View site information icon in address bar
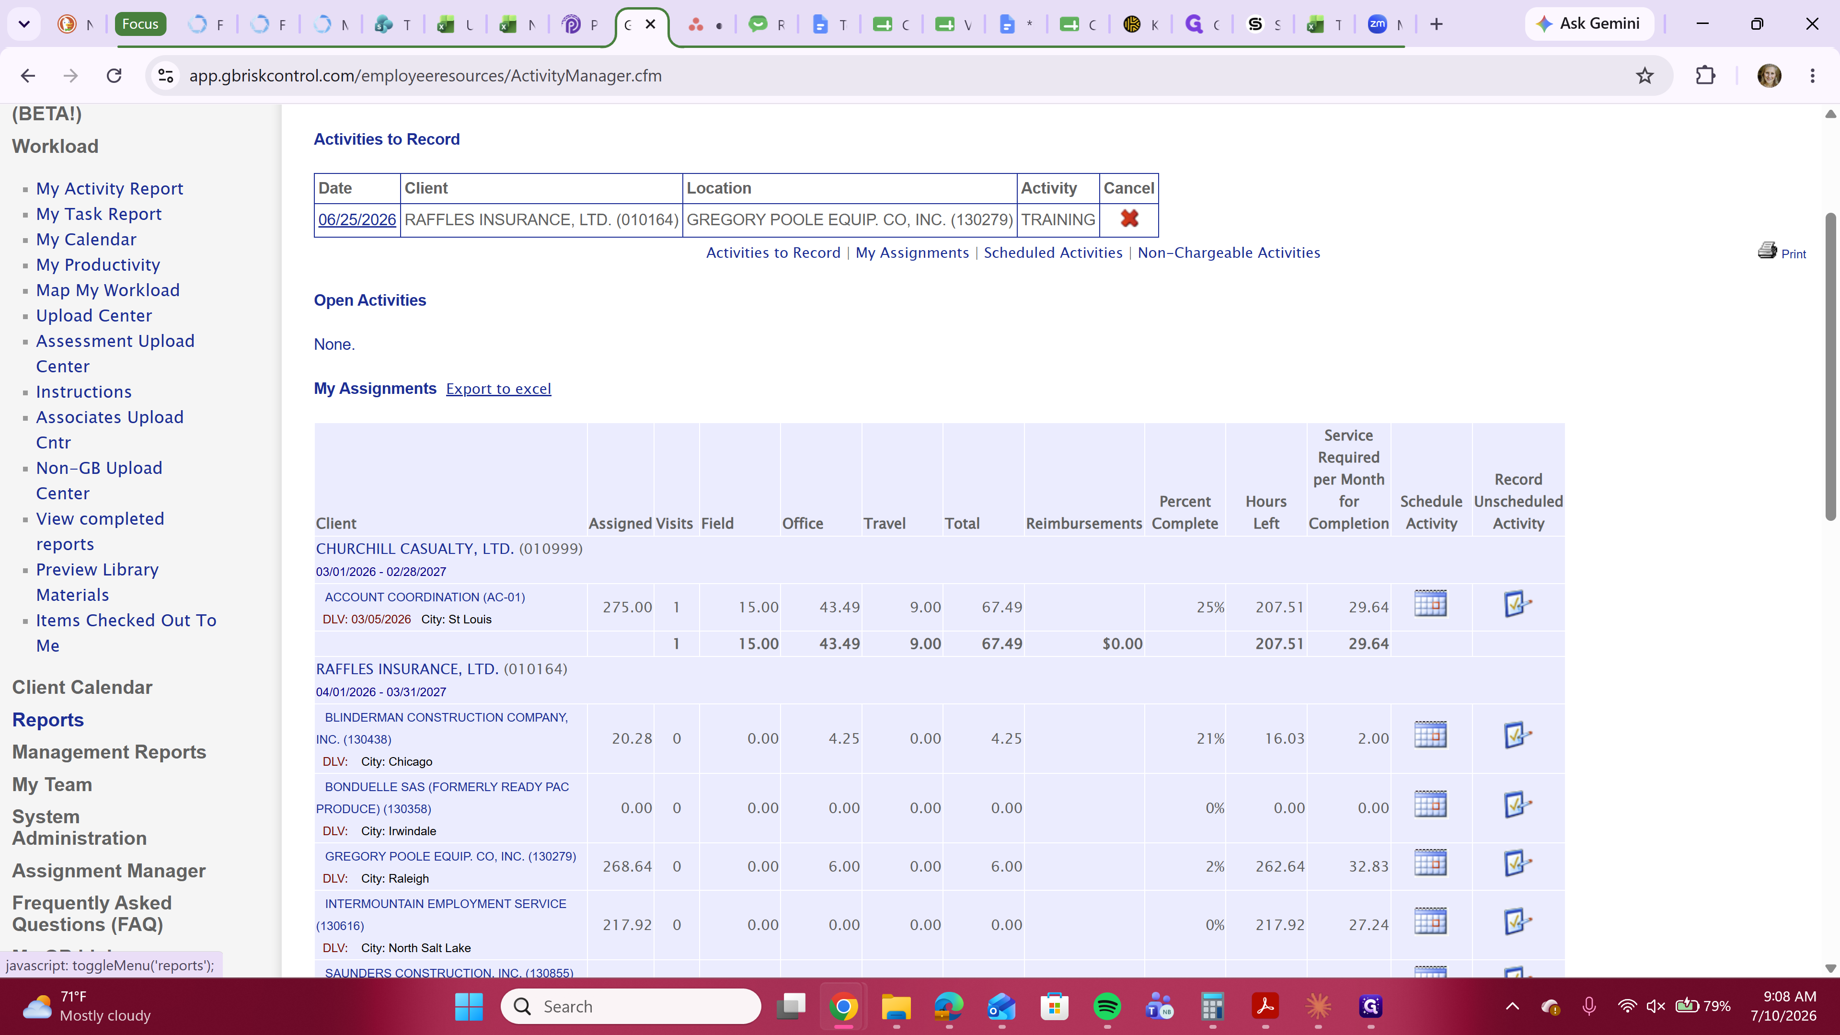Image resolution: width=1840 pixels, height=1035 pixels. tap(166, 76)
